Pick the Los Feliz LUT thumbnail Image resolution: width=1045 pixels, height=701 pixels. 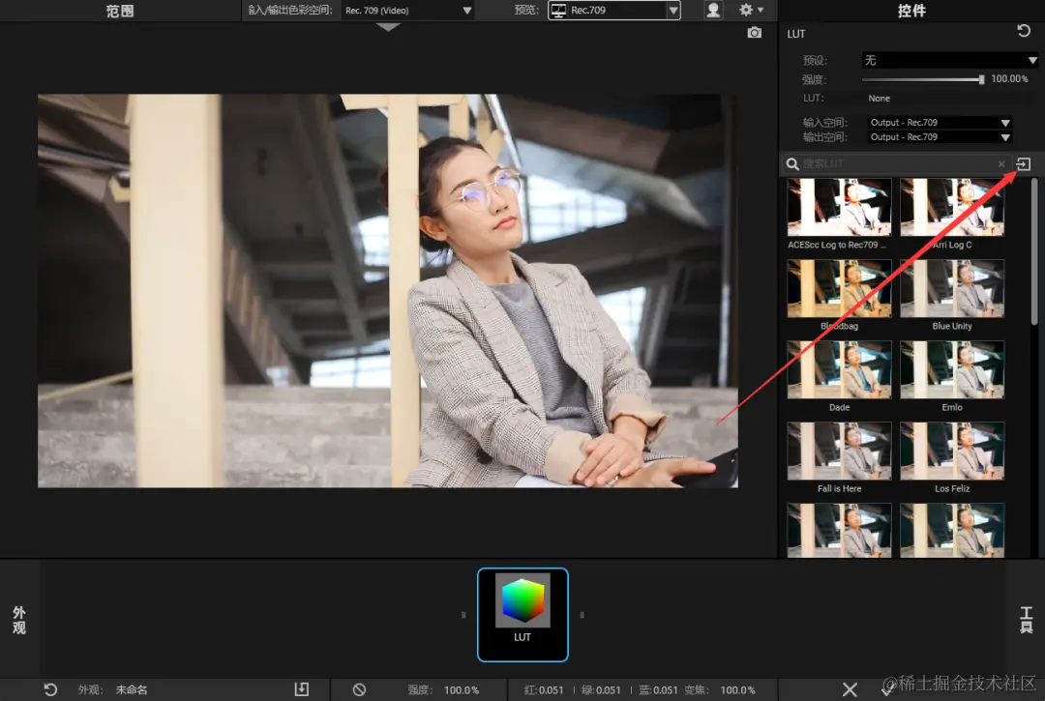[952, 451]
